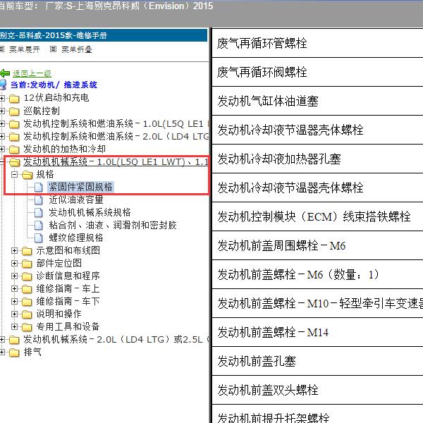The height and width of the screenshot is (423, 423).
Task: Expand the 发动机的加热和冷却 folder
Action: pyautogui.click(x=2, y=149)
